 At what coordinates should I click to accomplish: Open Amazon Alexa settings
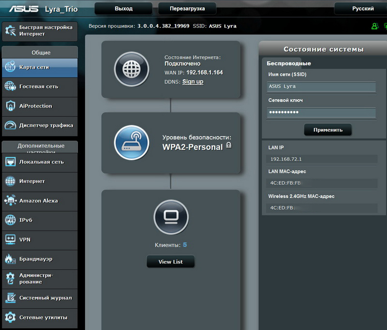[x=39, y=201]
